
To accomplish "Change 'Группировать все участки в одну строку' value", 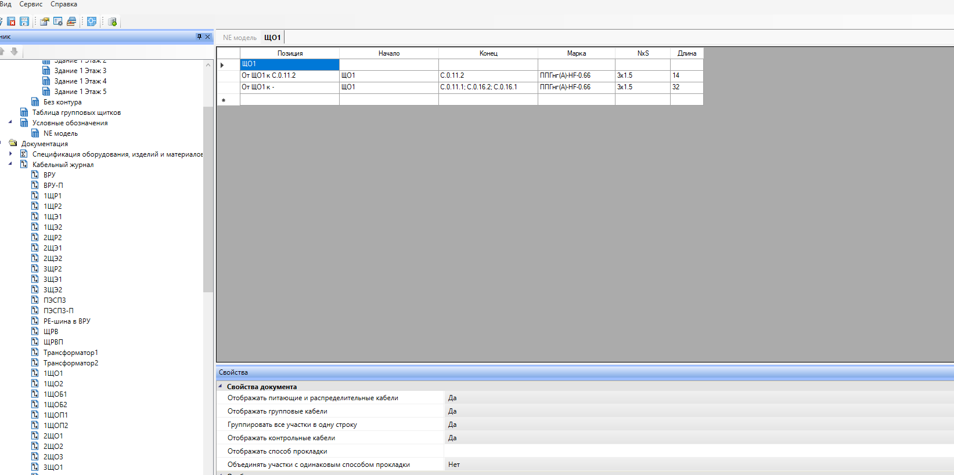I will [699, 425].
